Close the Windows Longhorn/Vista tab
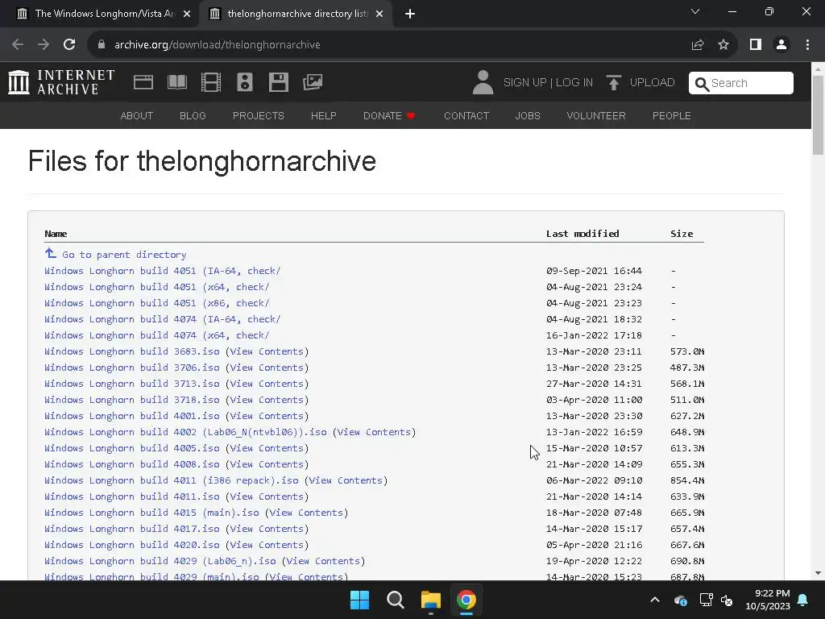This screenshot has width=825, height=619. [x=186, y=14]
